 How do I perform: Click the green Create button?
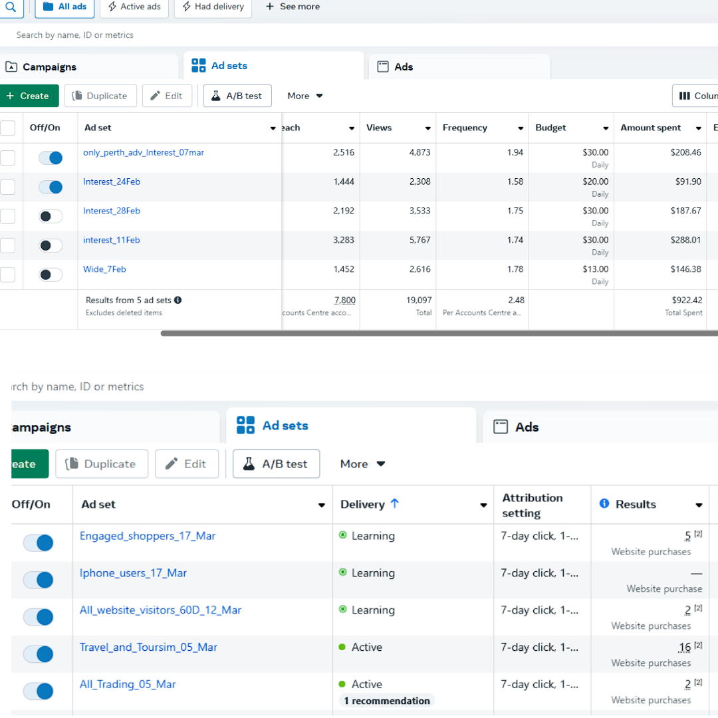[28, 96]
